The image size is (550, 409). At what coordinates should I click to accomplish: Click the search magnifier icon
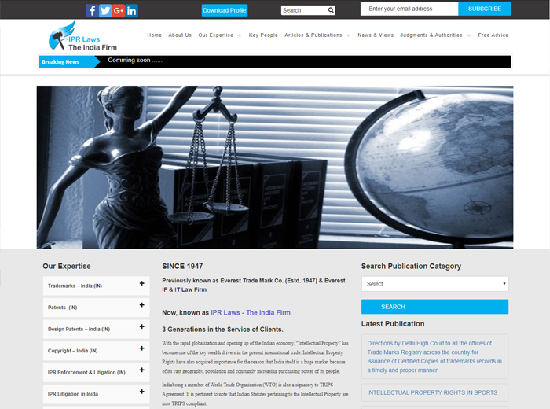point(331,10)
